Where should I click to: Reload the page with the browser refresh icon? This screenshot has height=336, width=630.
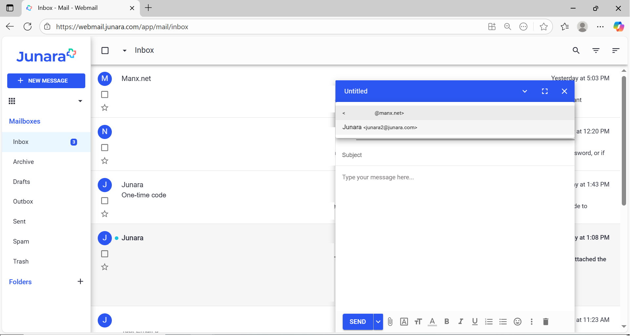28,27
